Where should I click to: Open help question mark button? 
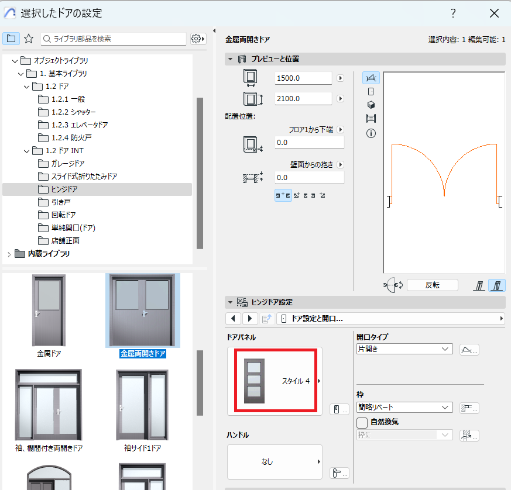coord(453,13)
